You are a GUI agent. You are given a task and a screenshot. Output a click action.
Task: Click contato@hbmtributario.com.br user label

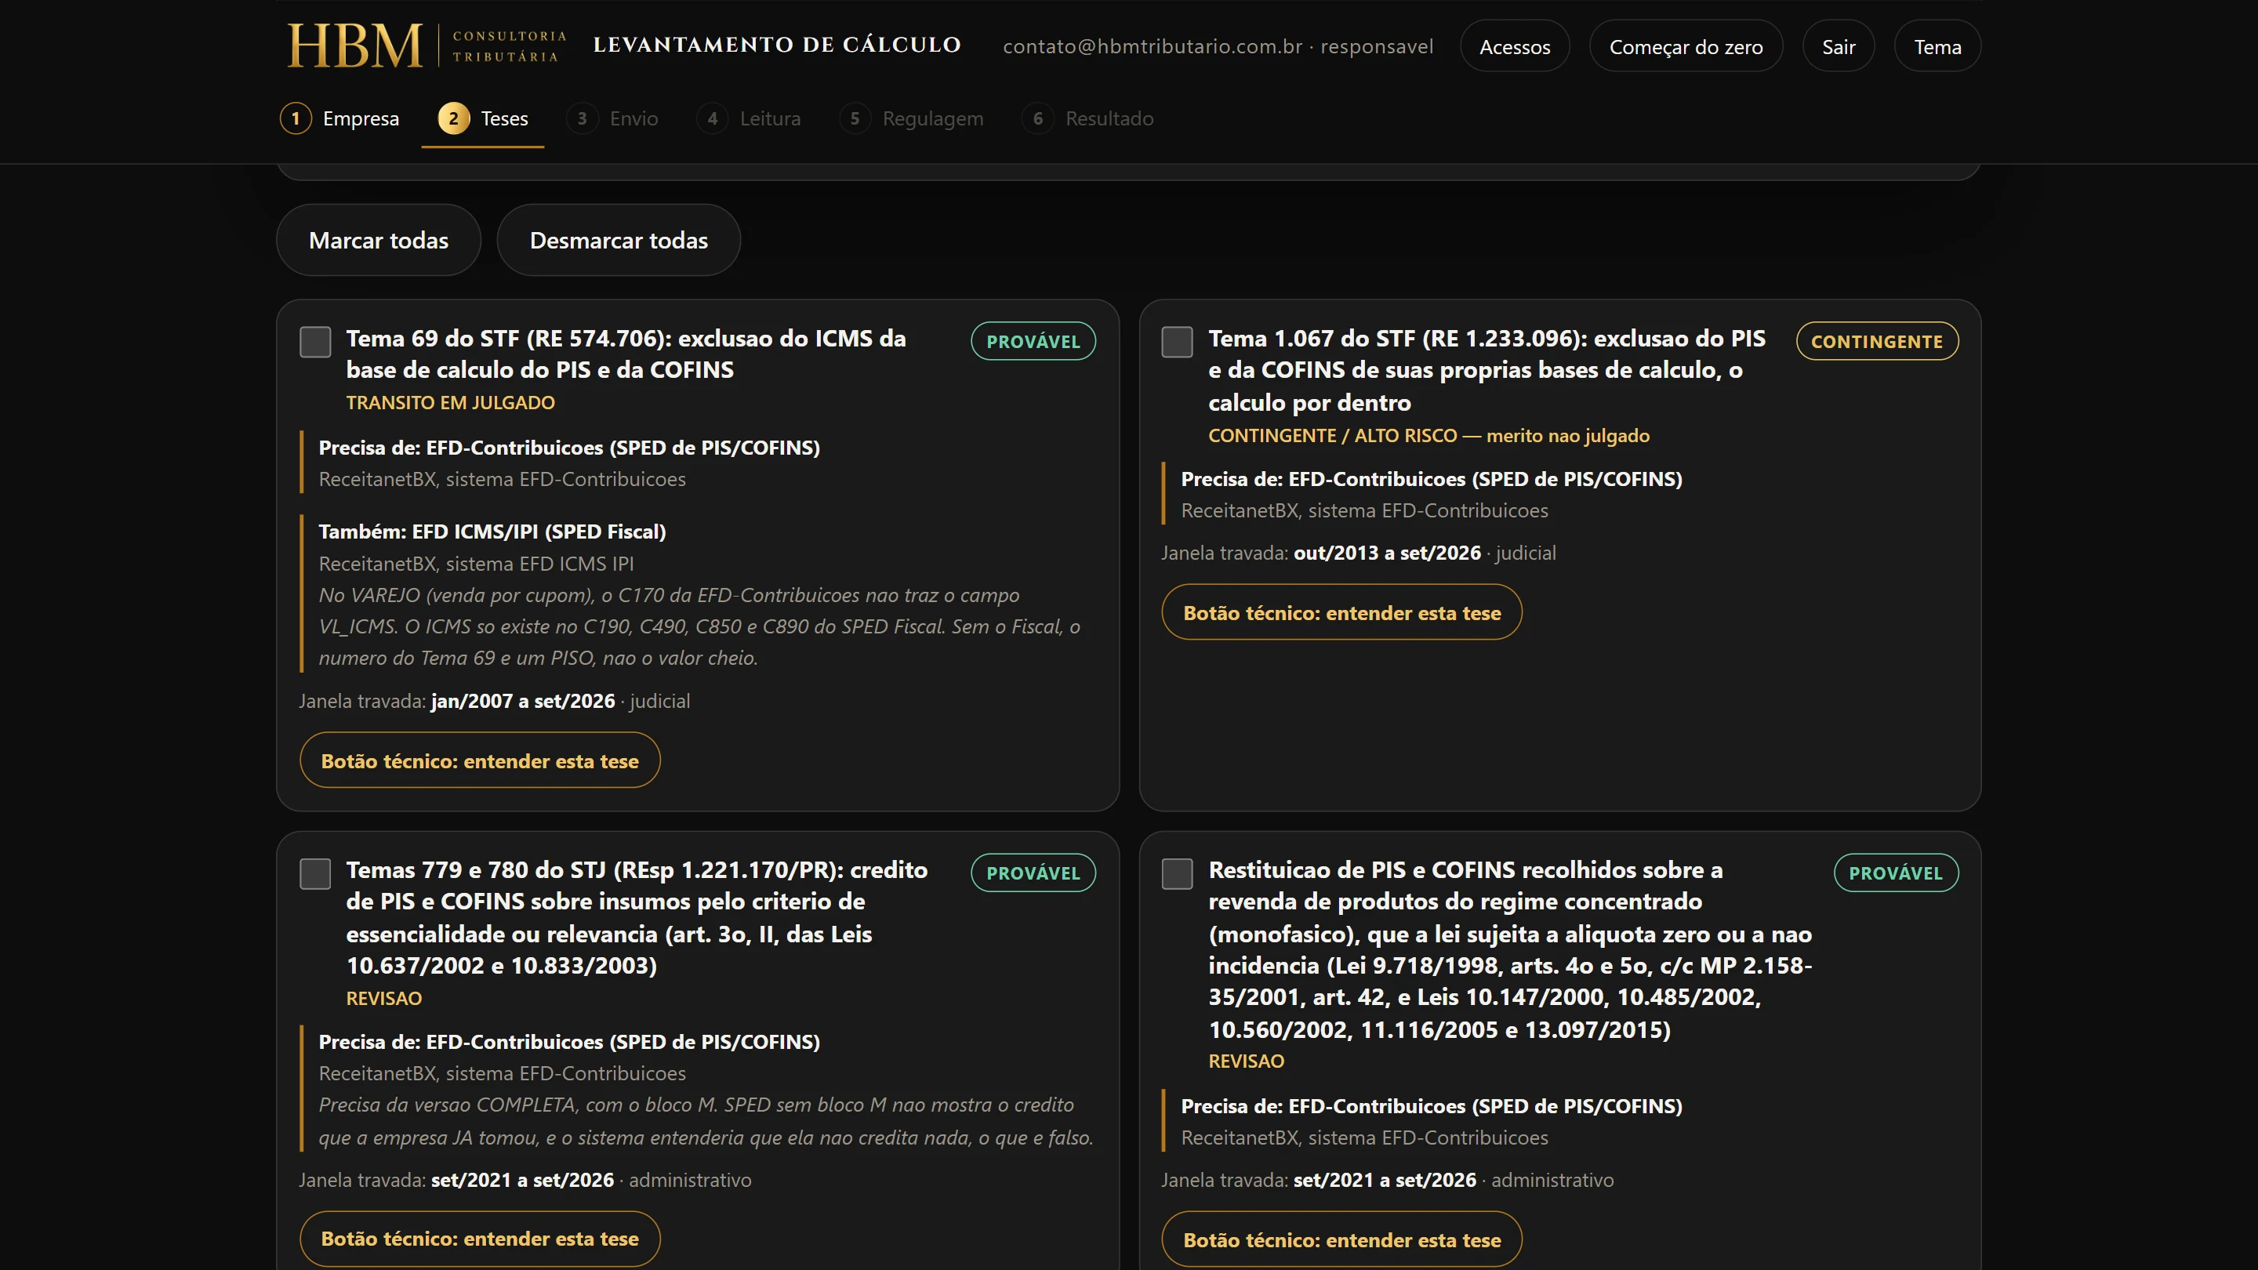coord(1218,46)
